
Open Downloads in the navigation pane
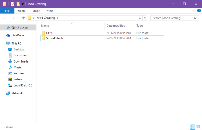[21, 61]
